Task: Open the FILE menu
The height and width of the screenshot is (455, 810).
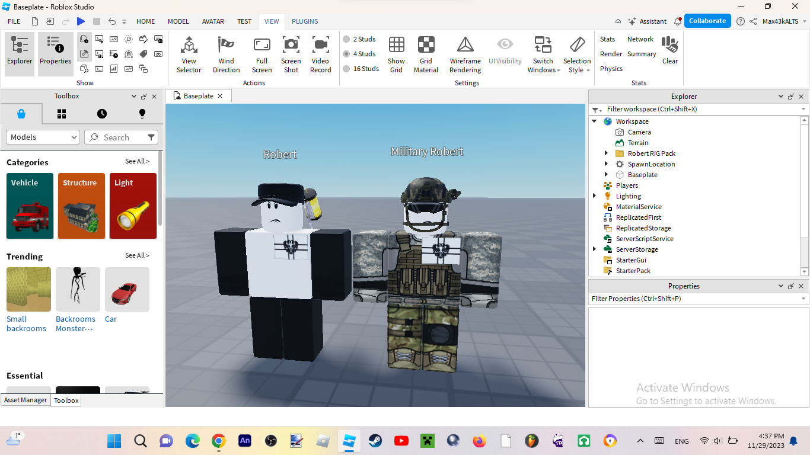Action: pos(14,21)
